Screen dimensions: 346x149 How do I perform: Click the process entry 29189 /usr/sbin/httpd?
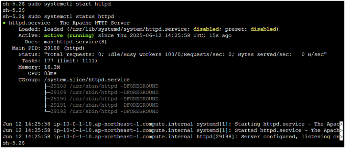(101, 92)
